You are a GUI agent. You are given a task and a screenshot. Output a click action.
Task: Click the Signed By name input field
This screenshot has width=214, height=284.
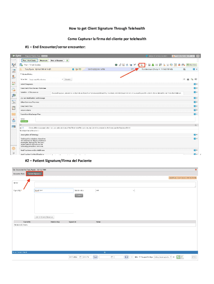(x=54, y=191)
